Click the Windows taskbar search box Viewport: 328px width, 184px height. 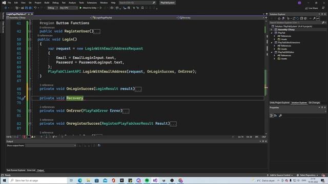(38, 180)
